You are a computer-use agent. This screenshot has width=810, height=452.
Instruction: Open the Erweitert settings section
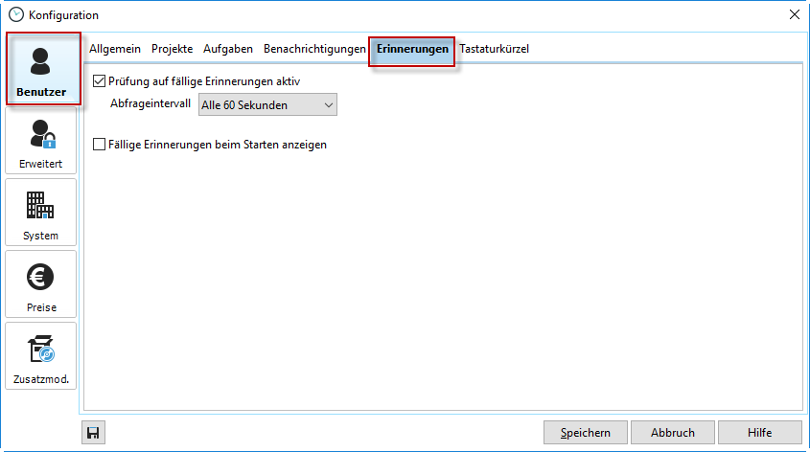41,142
